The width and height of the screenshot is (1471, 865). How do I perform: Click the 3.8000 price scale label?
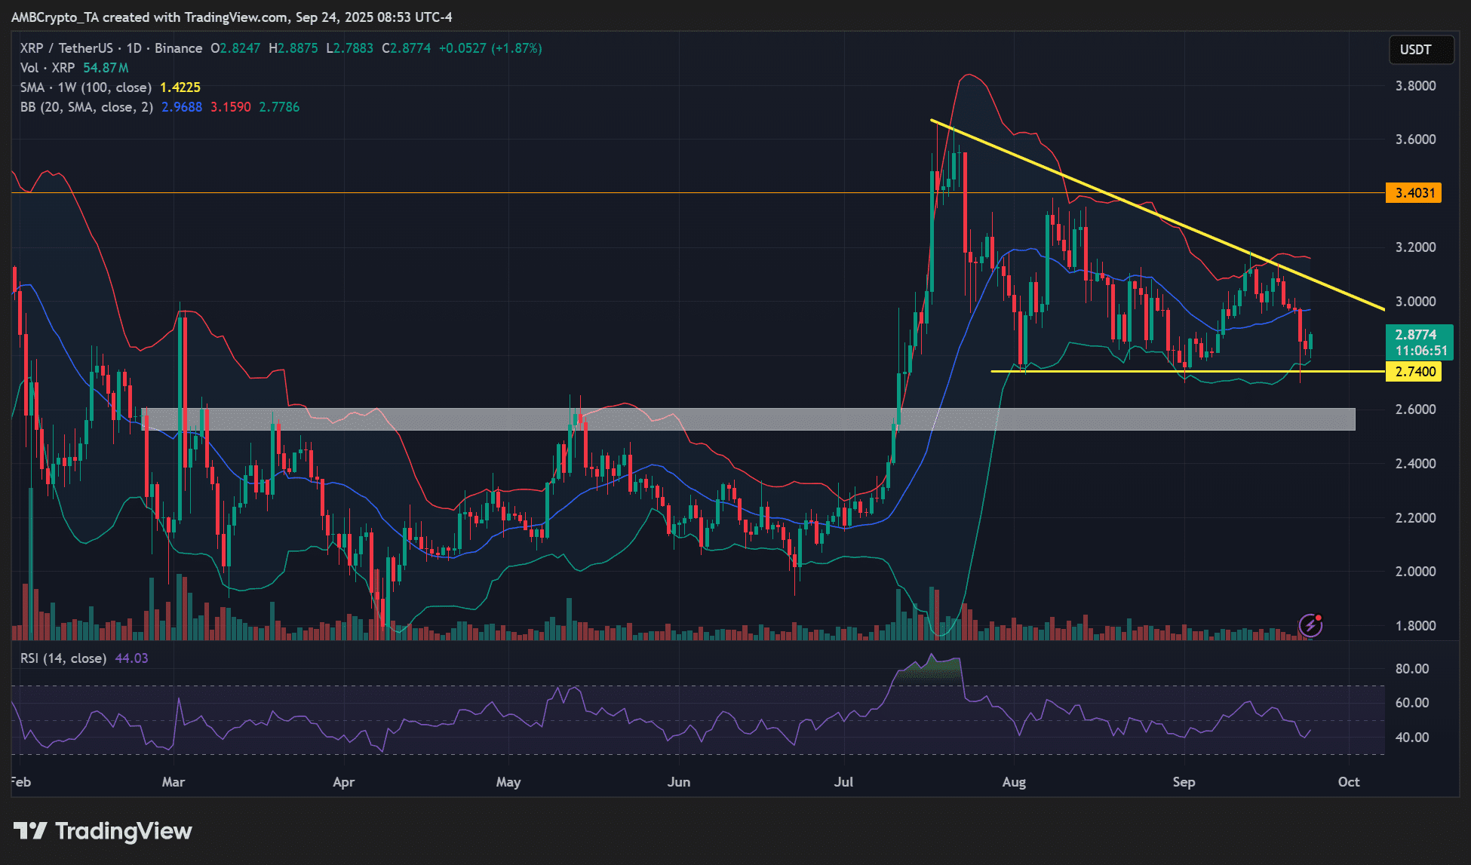[1415, 86]
